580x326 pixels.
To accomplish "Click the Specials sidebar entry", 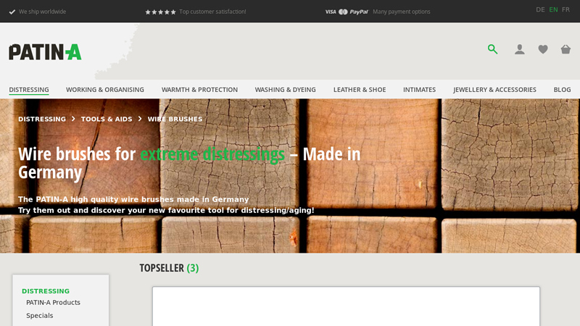I will pyautogui.click(x=39, y=316).
